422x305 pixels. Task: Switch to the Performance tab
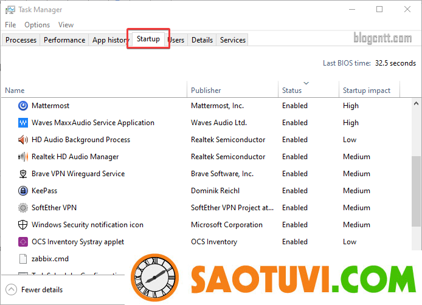(x=64, y=40)
